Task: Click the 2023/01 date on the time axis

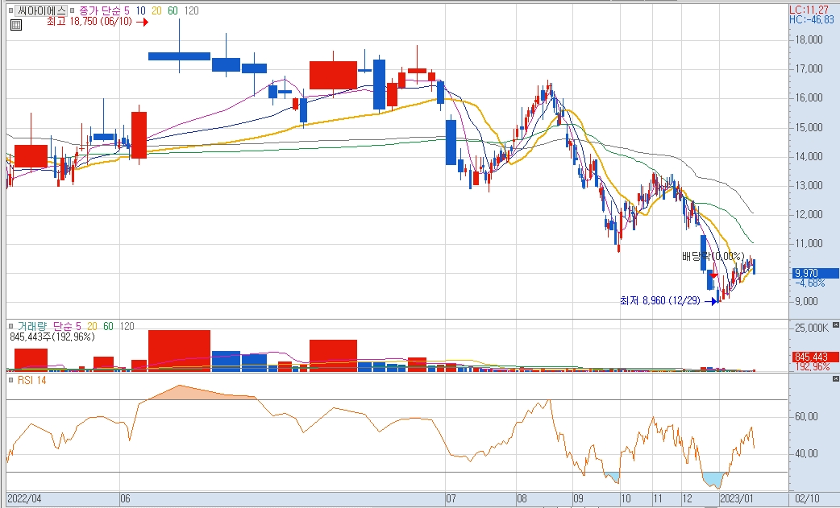Action: tap(737, 499)
